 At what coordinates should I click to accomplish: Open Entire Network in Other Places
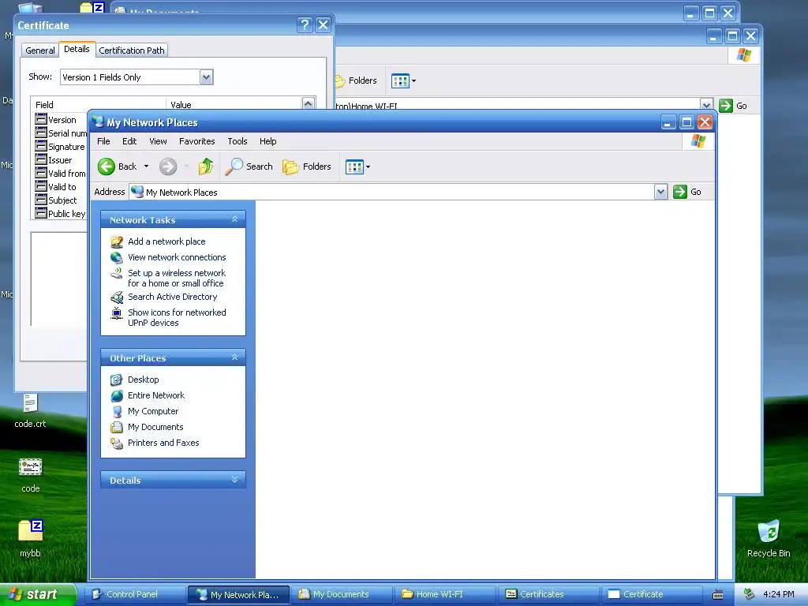tap(156, 395)
